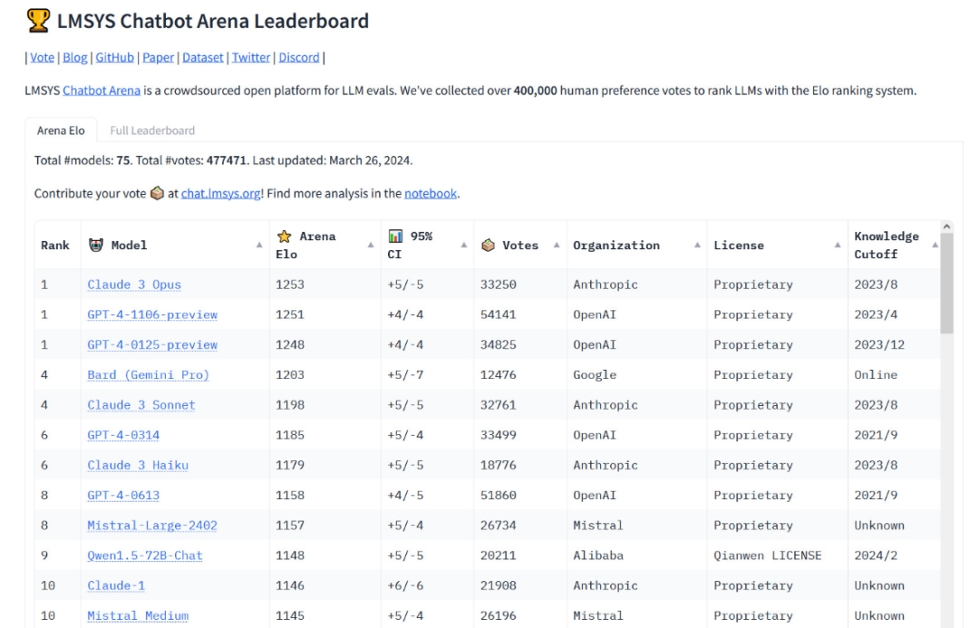
Task: Open the Claude 3 Opus model link
Action: pyautogui.click(x=134, y=285)
